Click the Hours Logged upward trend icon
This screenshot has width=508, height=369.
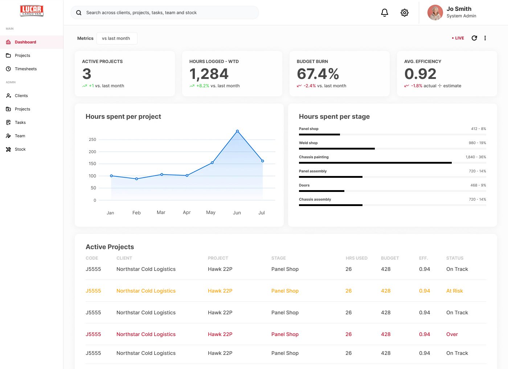tap(192, 86)
